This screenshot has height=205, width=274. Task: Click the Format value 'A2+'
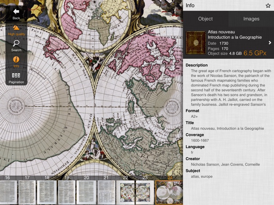tap(194, 117)
